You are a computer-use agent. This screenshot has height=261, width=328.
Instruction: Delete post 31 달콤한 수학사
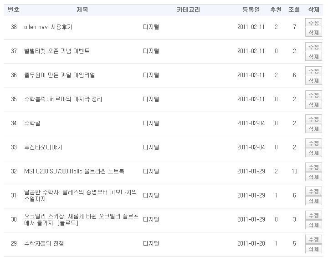(x=313, y=201)
